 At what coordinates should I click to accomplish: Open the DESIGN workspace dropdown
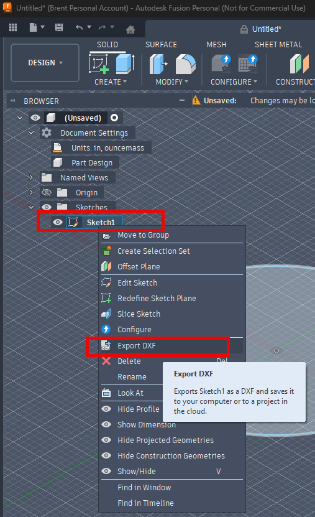tap(45, 63)
